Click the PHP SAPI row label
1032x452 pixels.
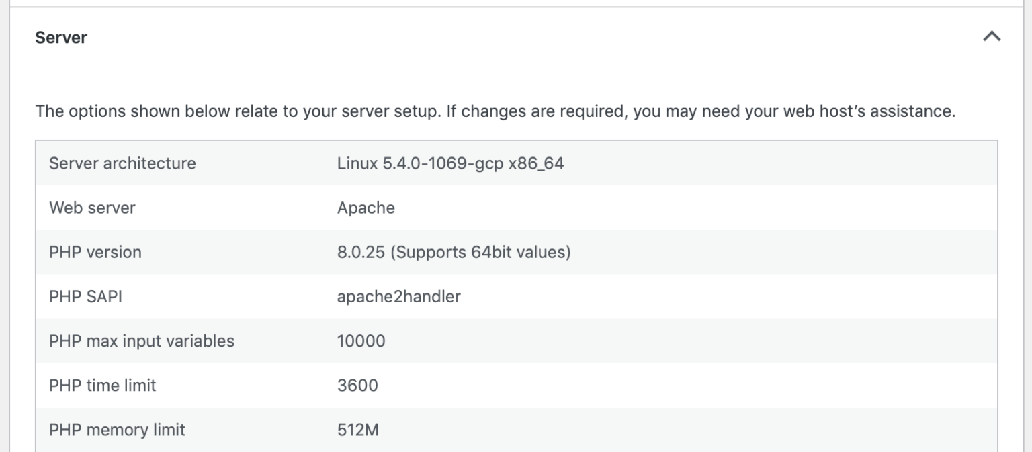pyautogui.click(x=85, y=297)
